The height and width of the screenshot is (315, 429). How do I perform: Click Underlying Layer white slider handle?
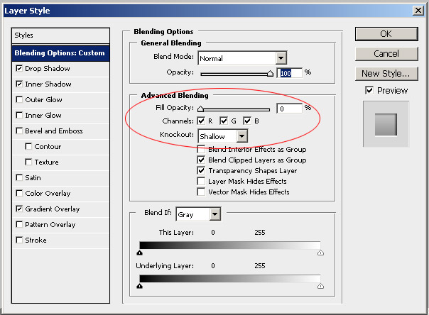tap(320, 286)
